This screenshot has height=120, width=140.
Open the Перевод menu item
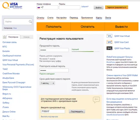tap(74, 18)
